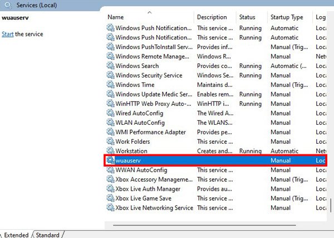Image resolution: width=334 pixels, height=238 pixels.
Task: Select the wuauserv service name
Action: point(128,161)
